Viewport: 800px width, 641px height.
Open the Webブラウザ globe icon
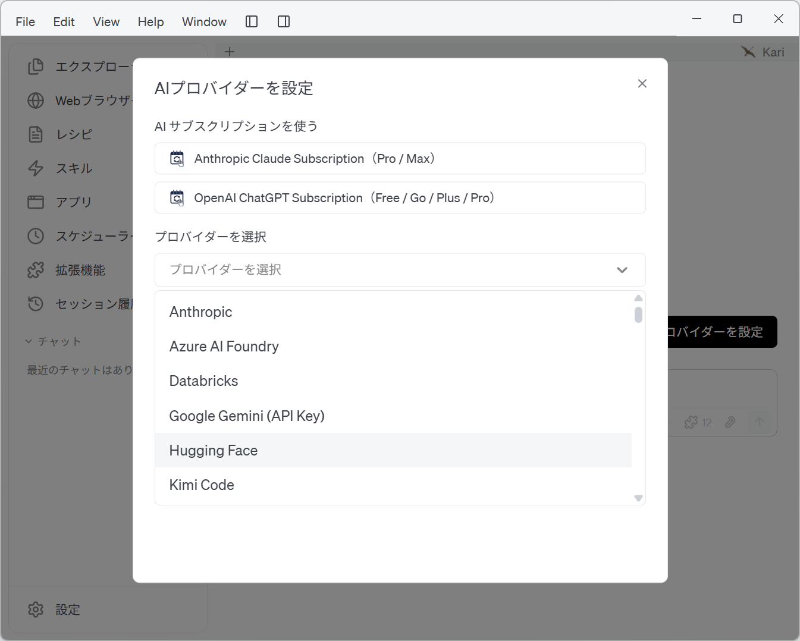(36, 100)
